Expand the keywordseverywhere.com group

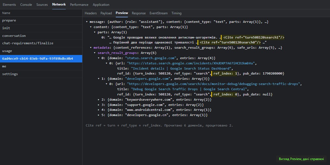coord(99,100)
